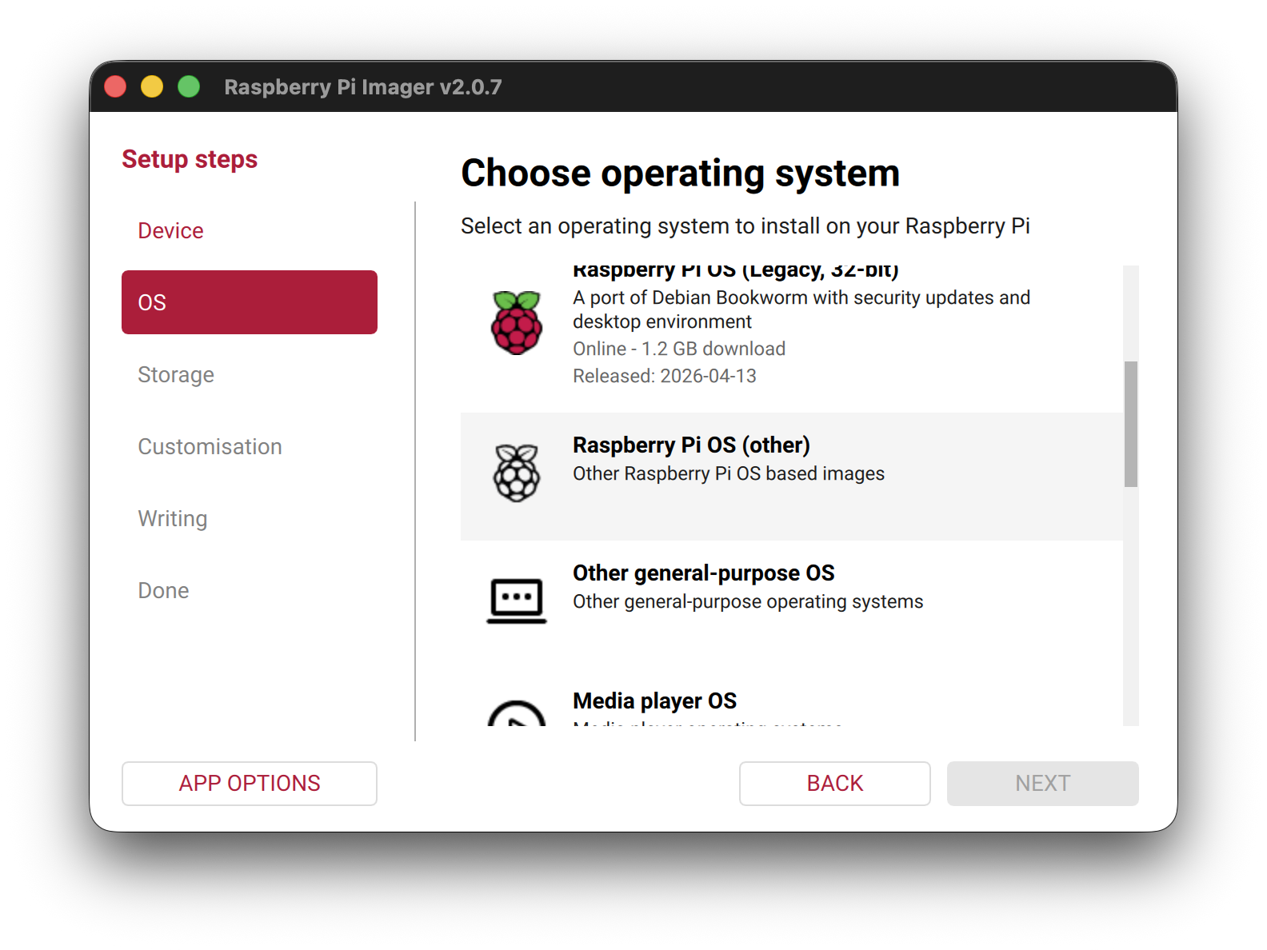Click 'Released: 2026-04-13' text
The image size is (1267, 950).
click(x=665, y=376)
